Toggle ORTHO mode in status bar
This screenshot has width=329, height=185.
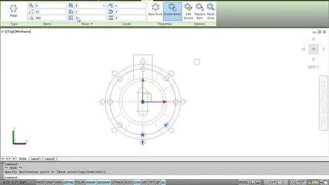point(68,182)
